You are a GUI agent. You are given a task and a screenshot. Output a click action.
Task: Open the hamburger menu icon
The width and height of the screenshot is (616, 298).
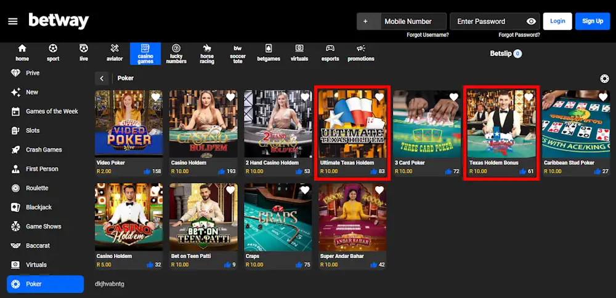(x=13, y=21)
